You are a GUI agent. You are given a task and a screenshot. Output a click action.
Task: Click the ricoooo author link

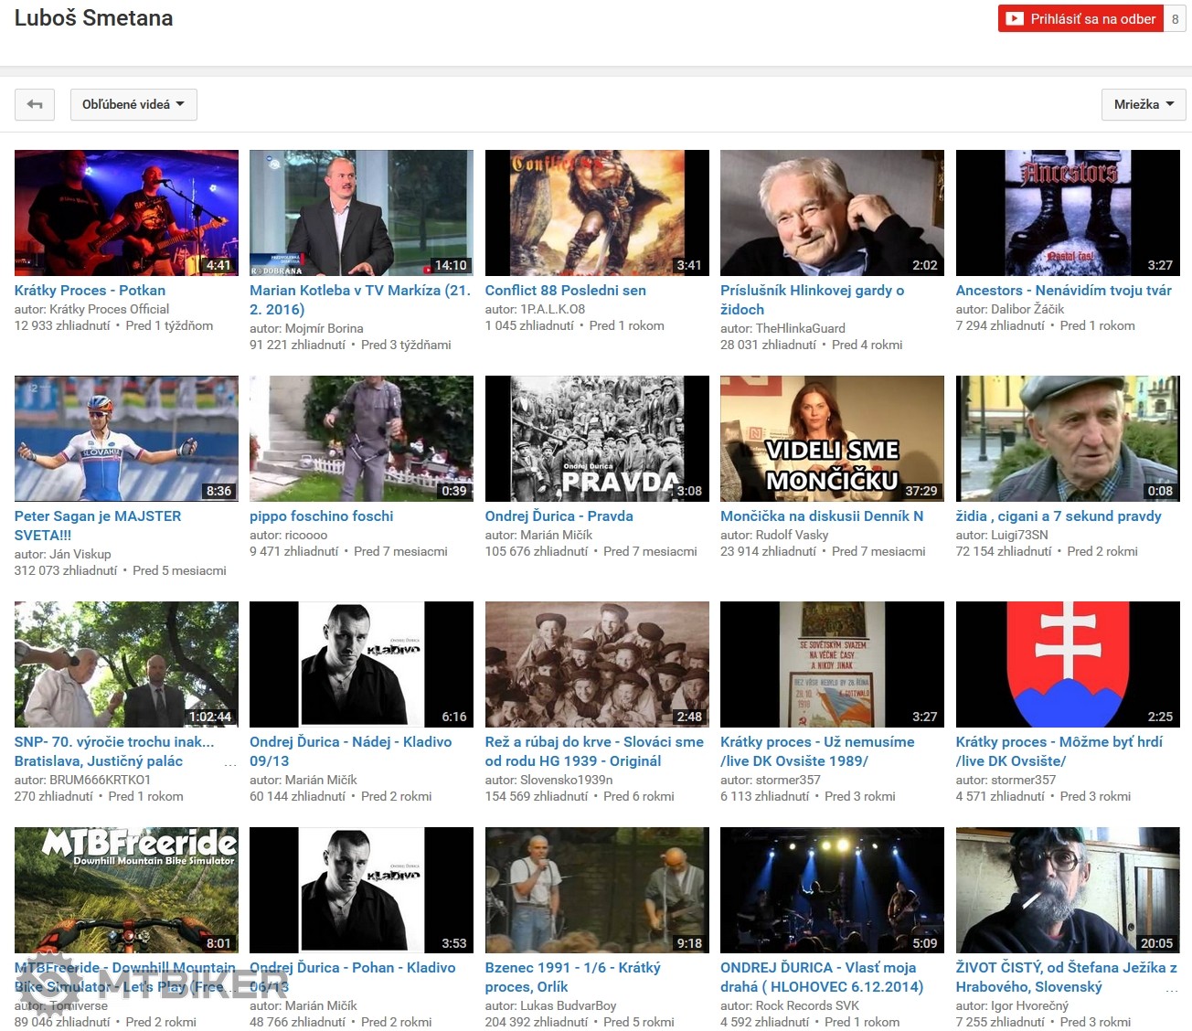306,535
